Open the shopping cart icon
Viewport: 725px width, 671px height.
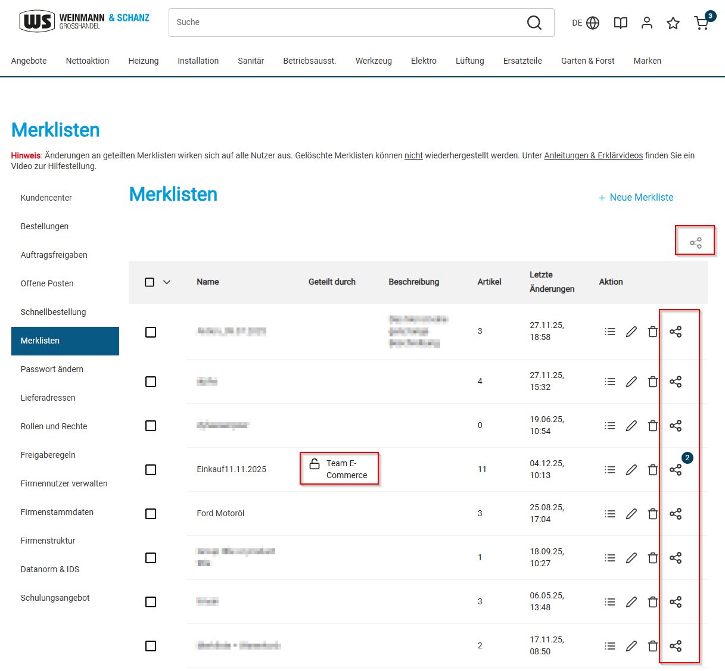[x=702, y=23]
